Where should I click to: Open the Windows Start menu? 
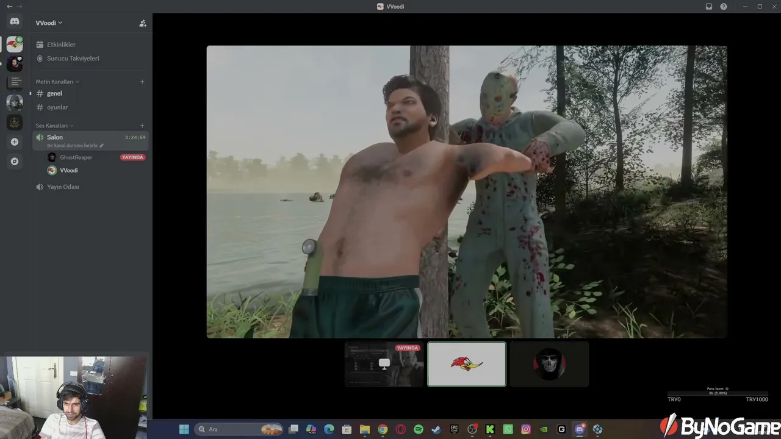pyautogui.click(x=184, y=429)
